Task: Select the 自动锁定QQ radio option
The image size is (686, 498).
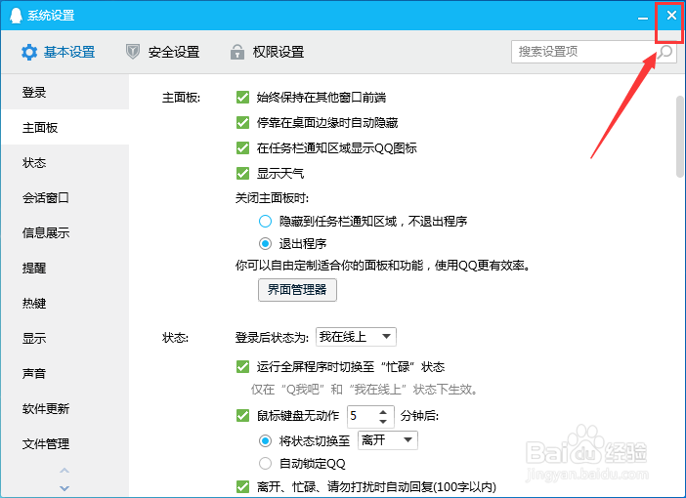Action: pos(265,463)
